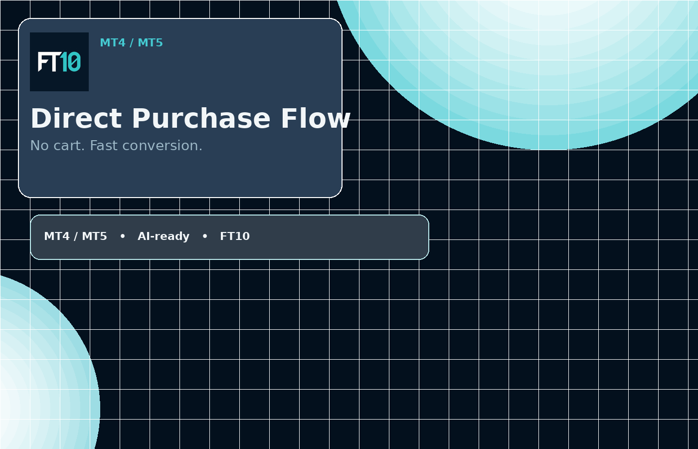Click the teal MT4 / MT5 label beside the logo
The image size is (698, 449).
[131, 43]
